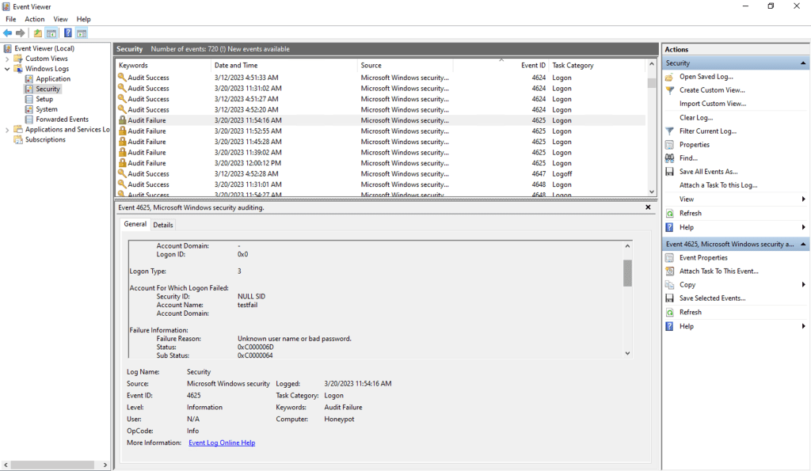This screenshot has height=471, width=811.
Task: Select the System log in tree
Action: (x=47, y=109)
